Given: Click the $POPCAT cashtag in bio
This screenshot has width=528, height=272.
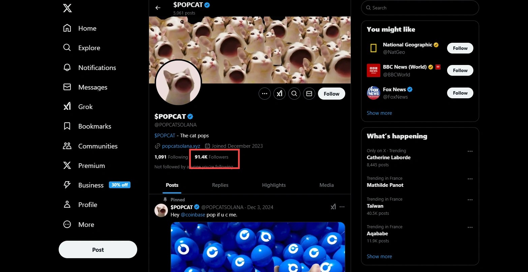Looking at the screenshot, I should 165,136.
